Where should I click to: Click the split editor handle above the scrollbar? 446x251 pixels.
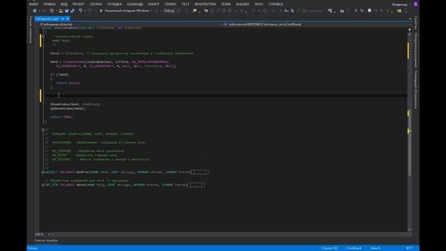point(409,29)
